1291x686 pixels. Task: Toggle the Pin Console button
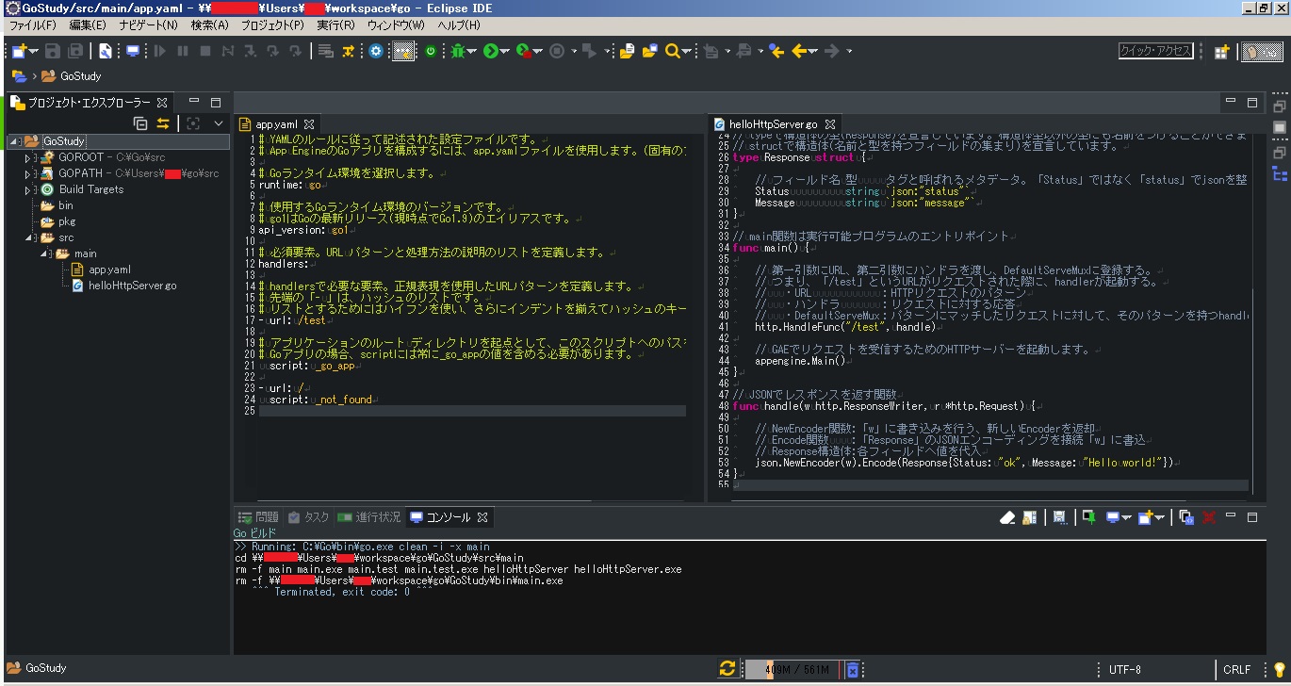click(x=1088, y=517)
